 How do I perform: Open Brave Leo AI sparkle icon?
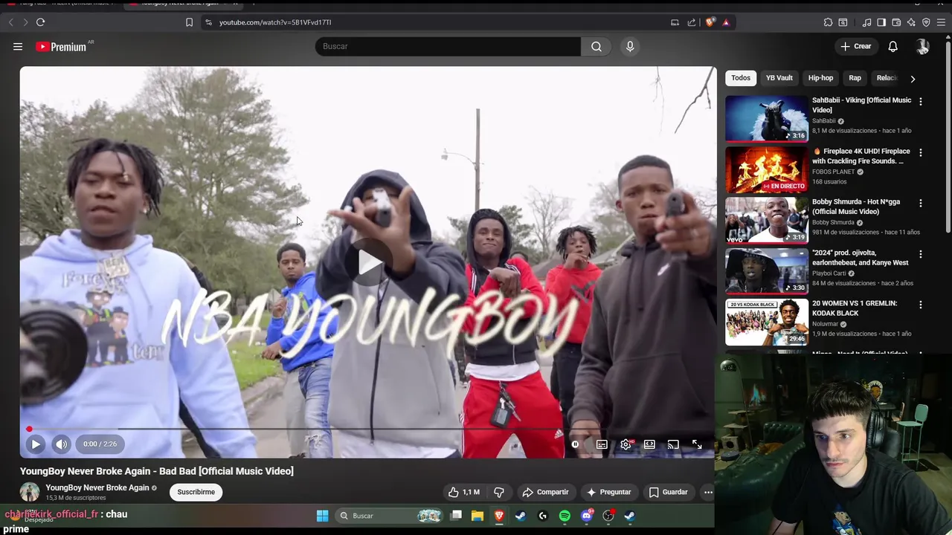[x=911, y=22]
